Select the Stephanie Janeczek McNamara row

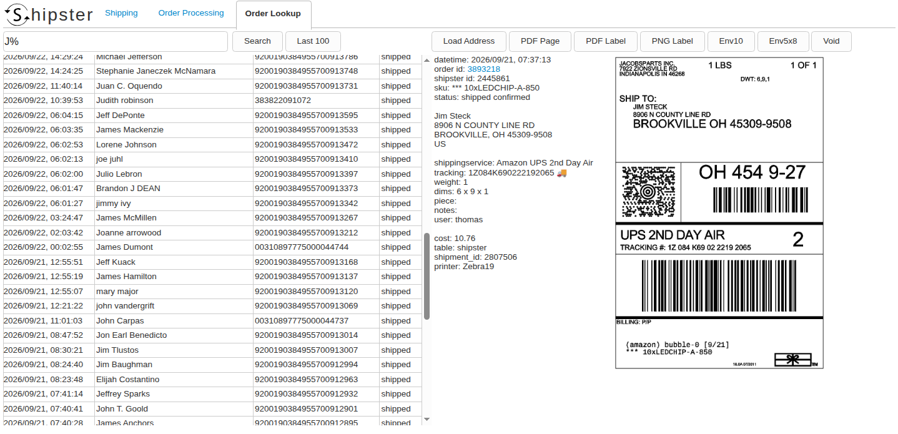[212, 71]
